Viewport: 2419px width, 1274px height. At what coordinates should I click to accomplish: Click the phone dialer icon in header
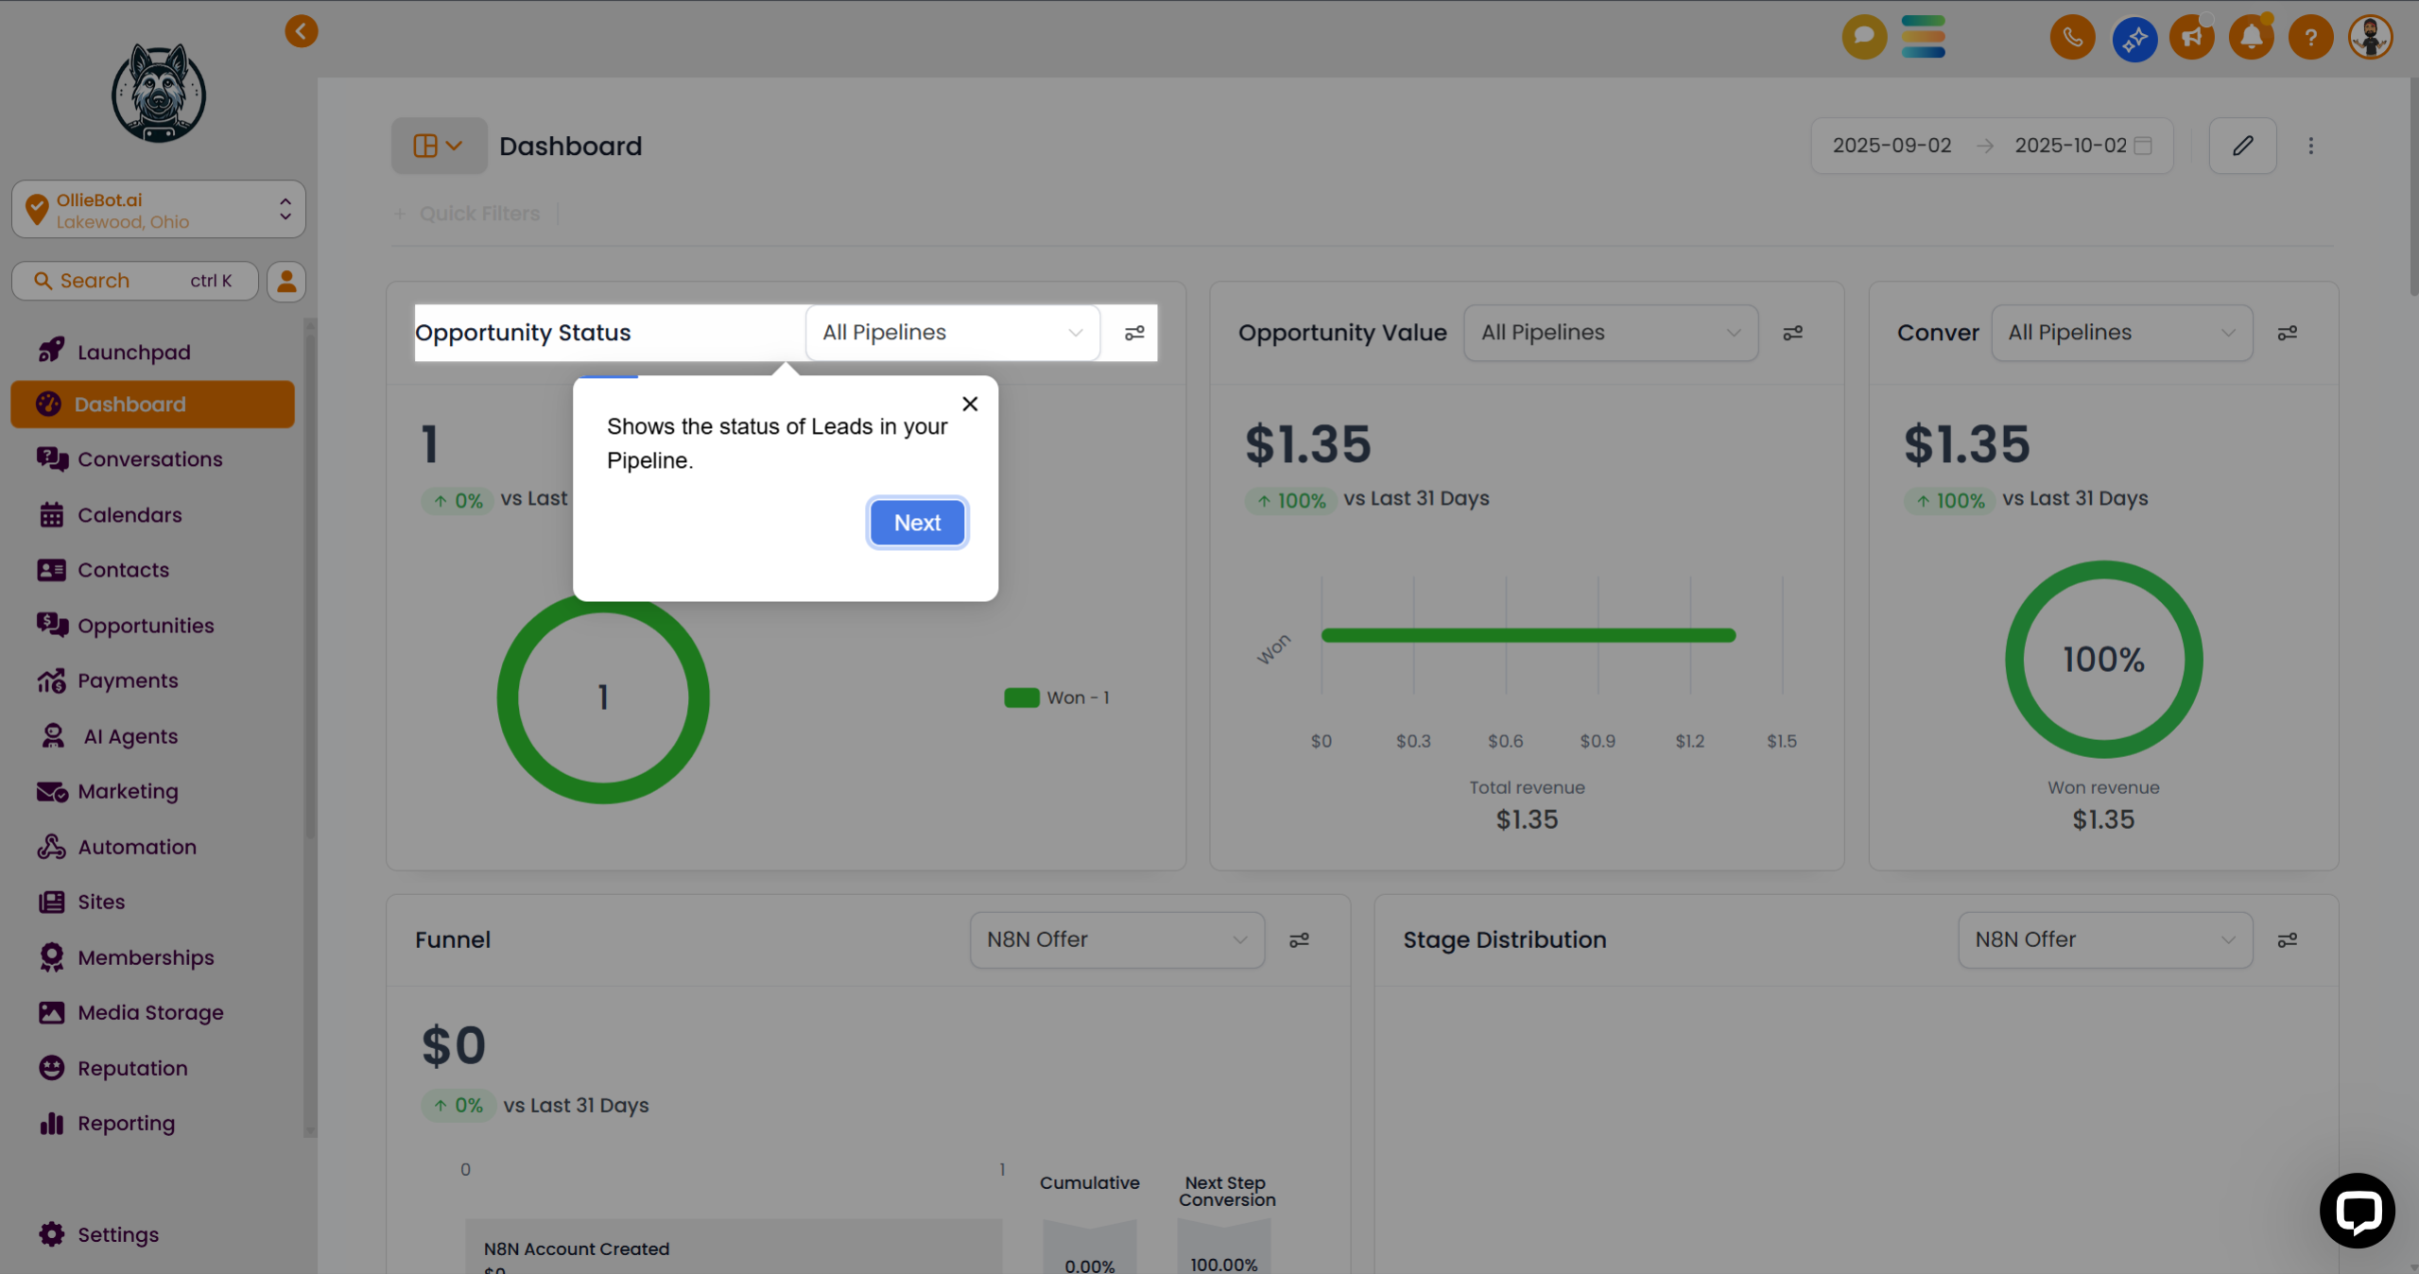point(2072,38)
